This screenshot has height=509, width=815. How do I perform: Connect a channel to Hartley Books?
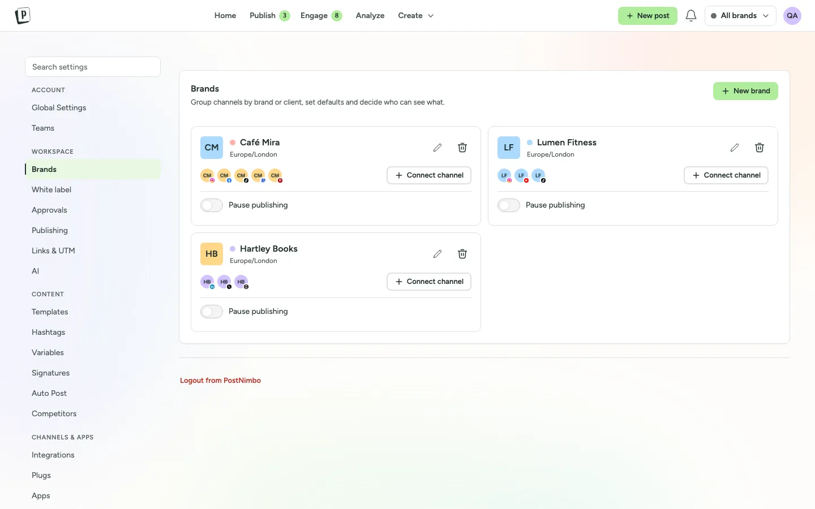(429, 282)
